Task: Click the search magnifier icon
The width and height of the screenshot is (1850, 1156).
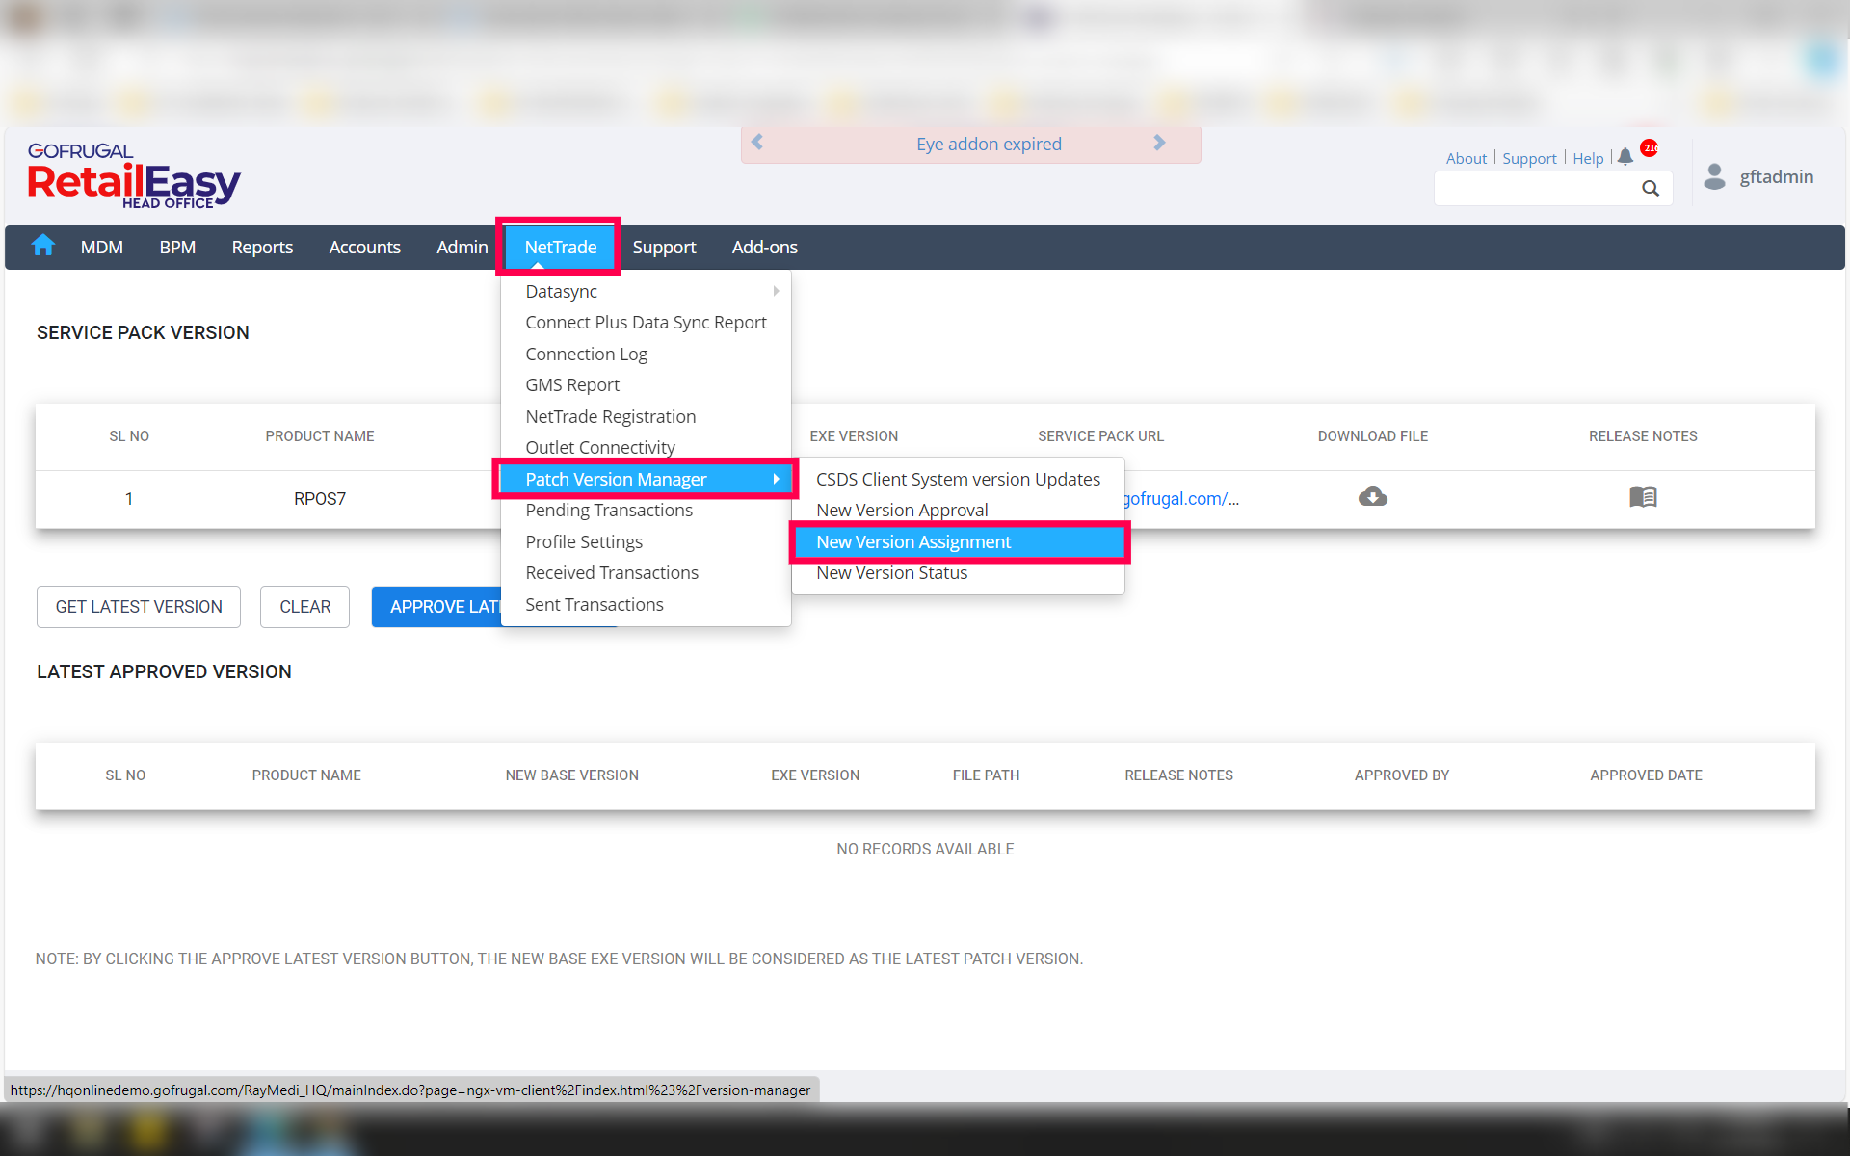Action: (1651, 189)
